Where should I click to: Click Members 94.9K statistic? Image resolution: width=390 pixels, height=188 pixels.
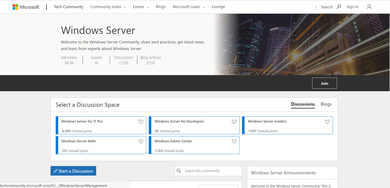pos(69,60)
